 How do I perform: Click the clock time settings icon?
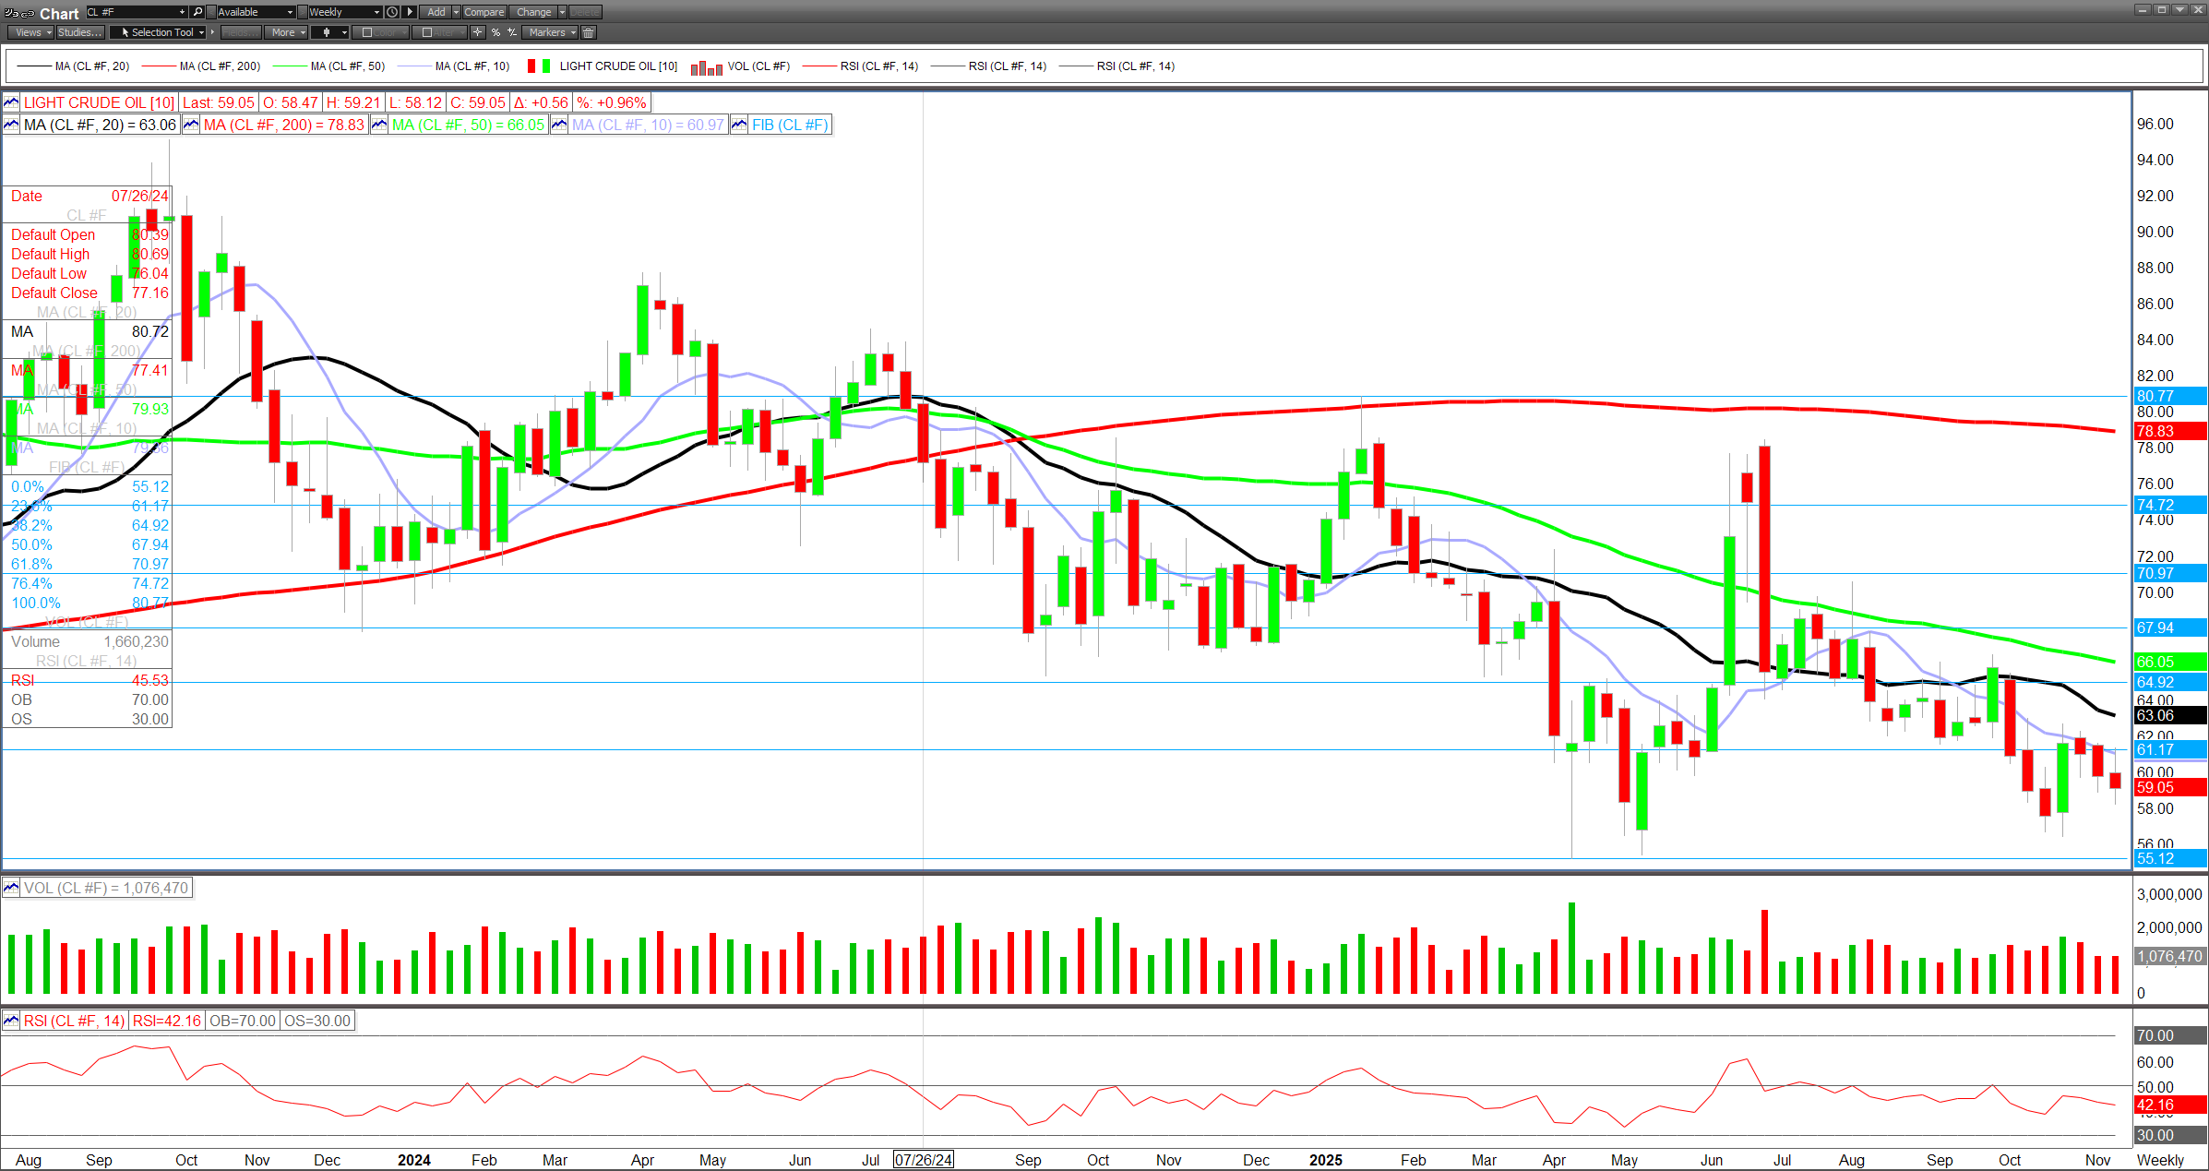pyautogui.click(x=392, y=12)
